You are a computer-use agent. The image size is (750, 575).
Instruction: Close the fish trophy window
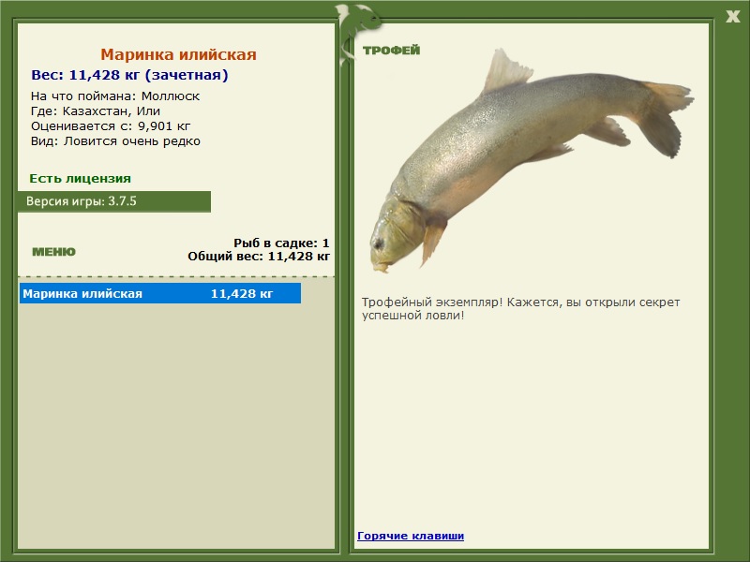coord(732,17)
